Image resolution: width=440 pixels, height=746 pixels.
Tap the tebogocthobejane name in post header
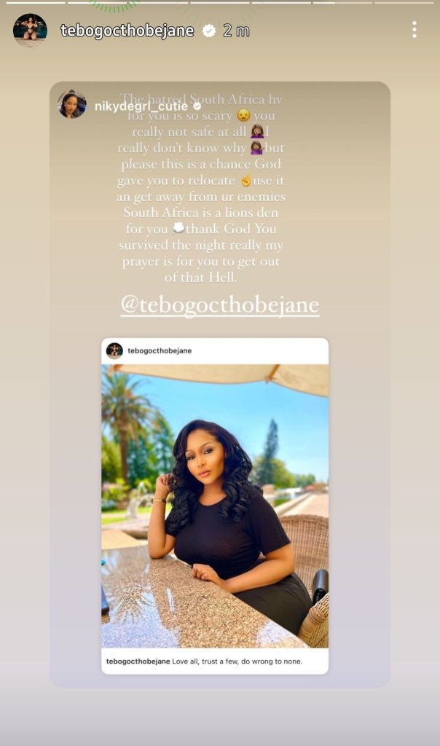(x=160, y=350)
